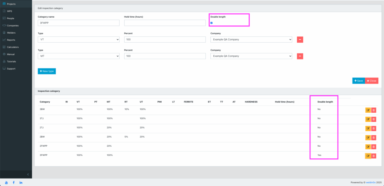This screenshot has width=384, height=186.
Task: Open the Type dropdown showing VT
Action: [79, 40]
